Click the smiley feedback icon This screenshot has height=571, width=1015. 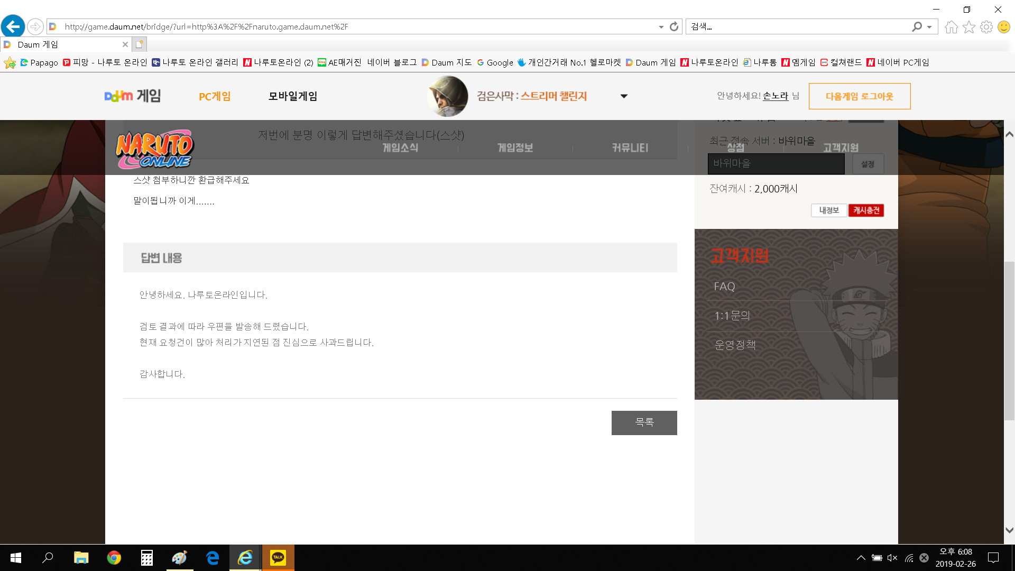coord(1003,27)
